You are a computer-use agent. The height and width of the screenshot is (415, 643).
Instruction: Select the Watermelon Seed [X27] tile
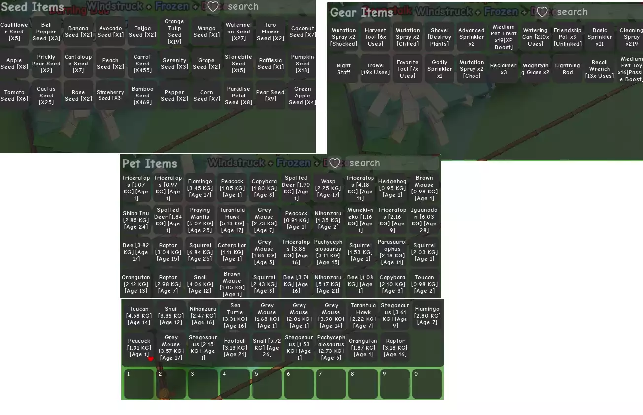pyautogui.click(x=238, y=32)
